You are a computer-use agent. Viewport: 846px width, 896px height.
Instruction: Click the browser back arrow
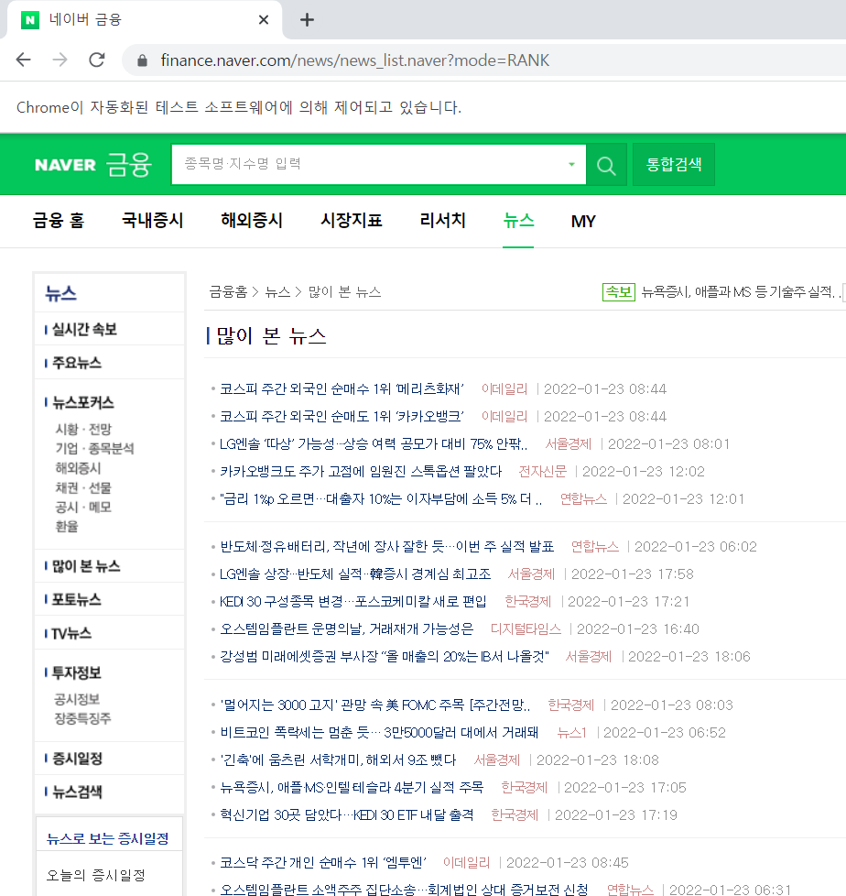24,60
